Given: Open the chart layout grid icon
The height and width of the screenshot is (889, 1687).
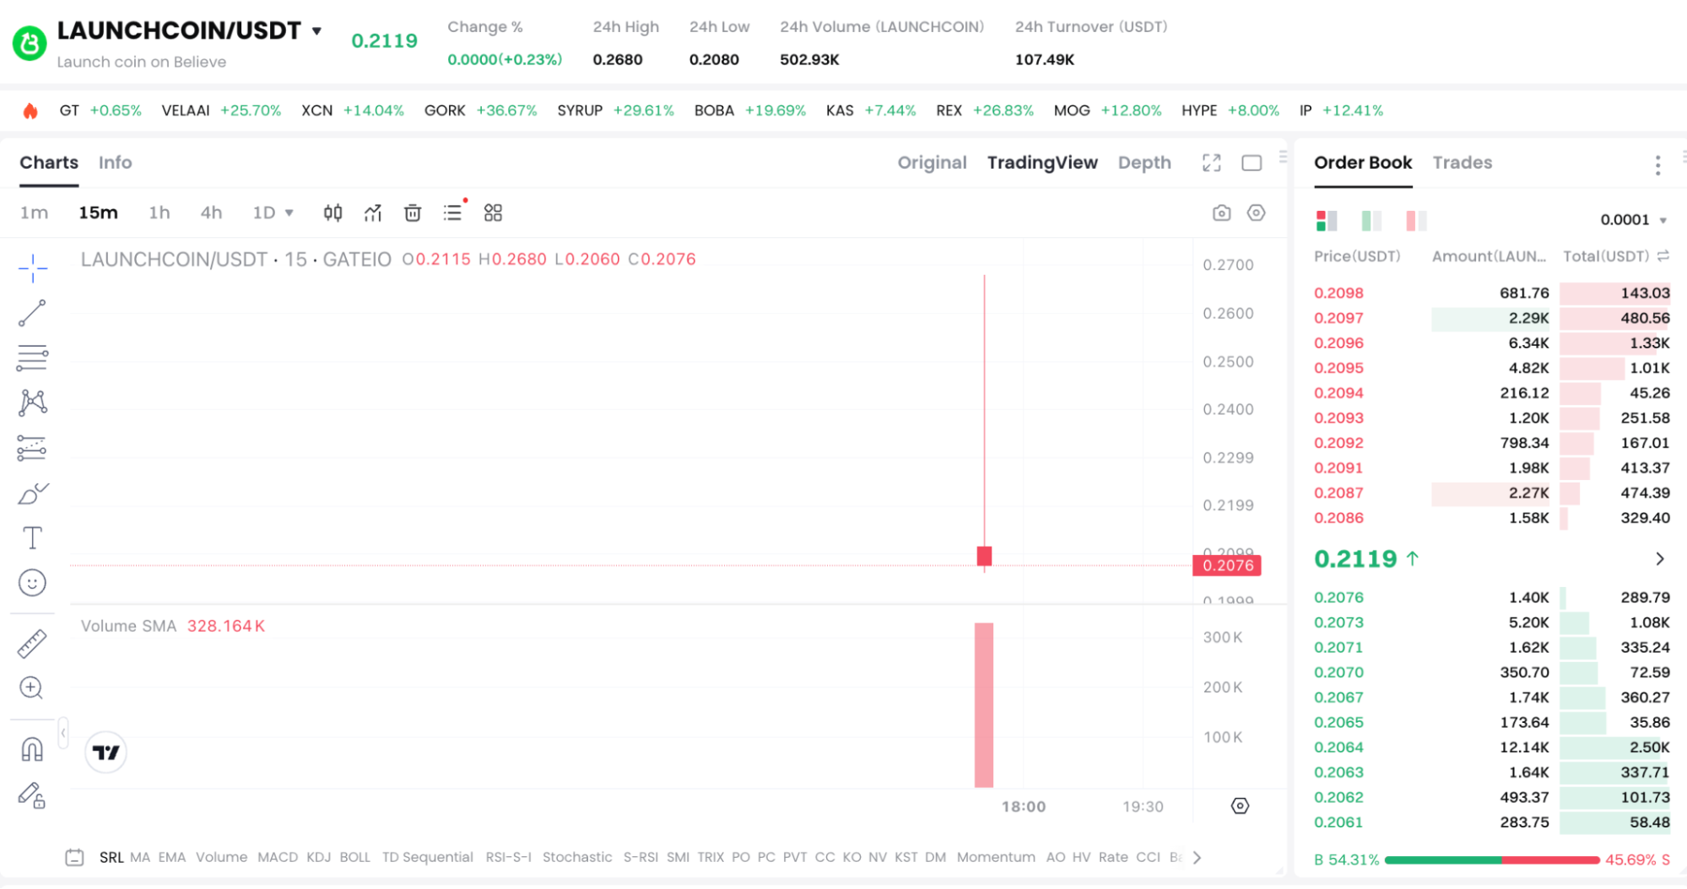Looking at the screenshot, I should tap(493, 213).
